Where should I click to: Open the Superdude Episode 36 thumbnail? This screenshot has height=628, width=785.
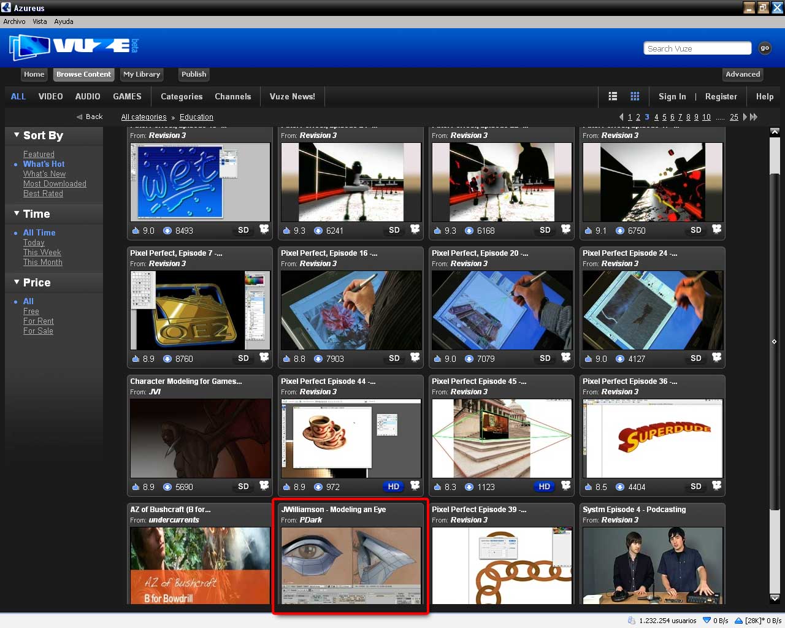click(653, 438)
